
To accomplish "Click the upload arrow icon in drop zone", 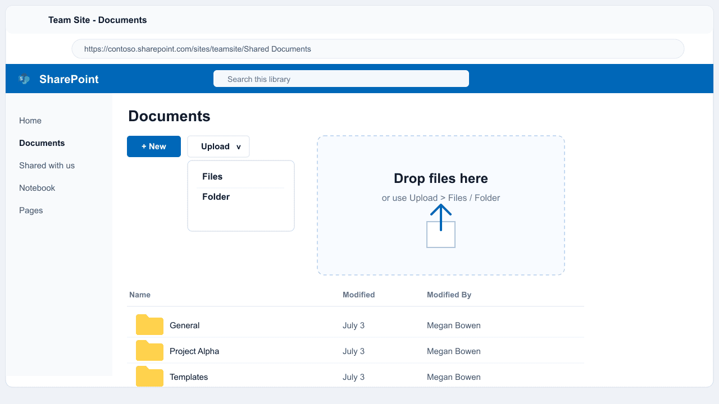I will pyautogui.click(x=441, y=226).
